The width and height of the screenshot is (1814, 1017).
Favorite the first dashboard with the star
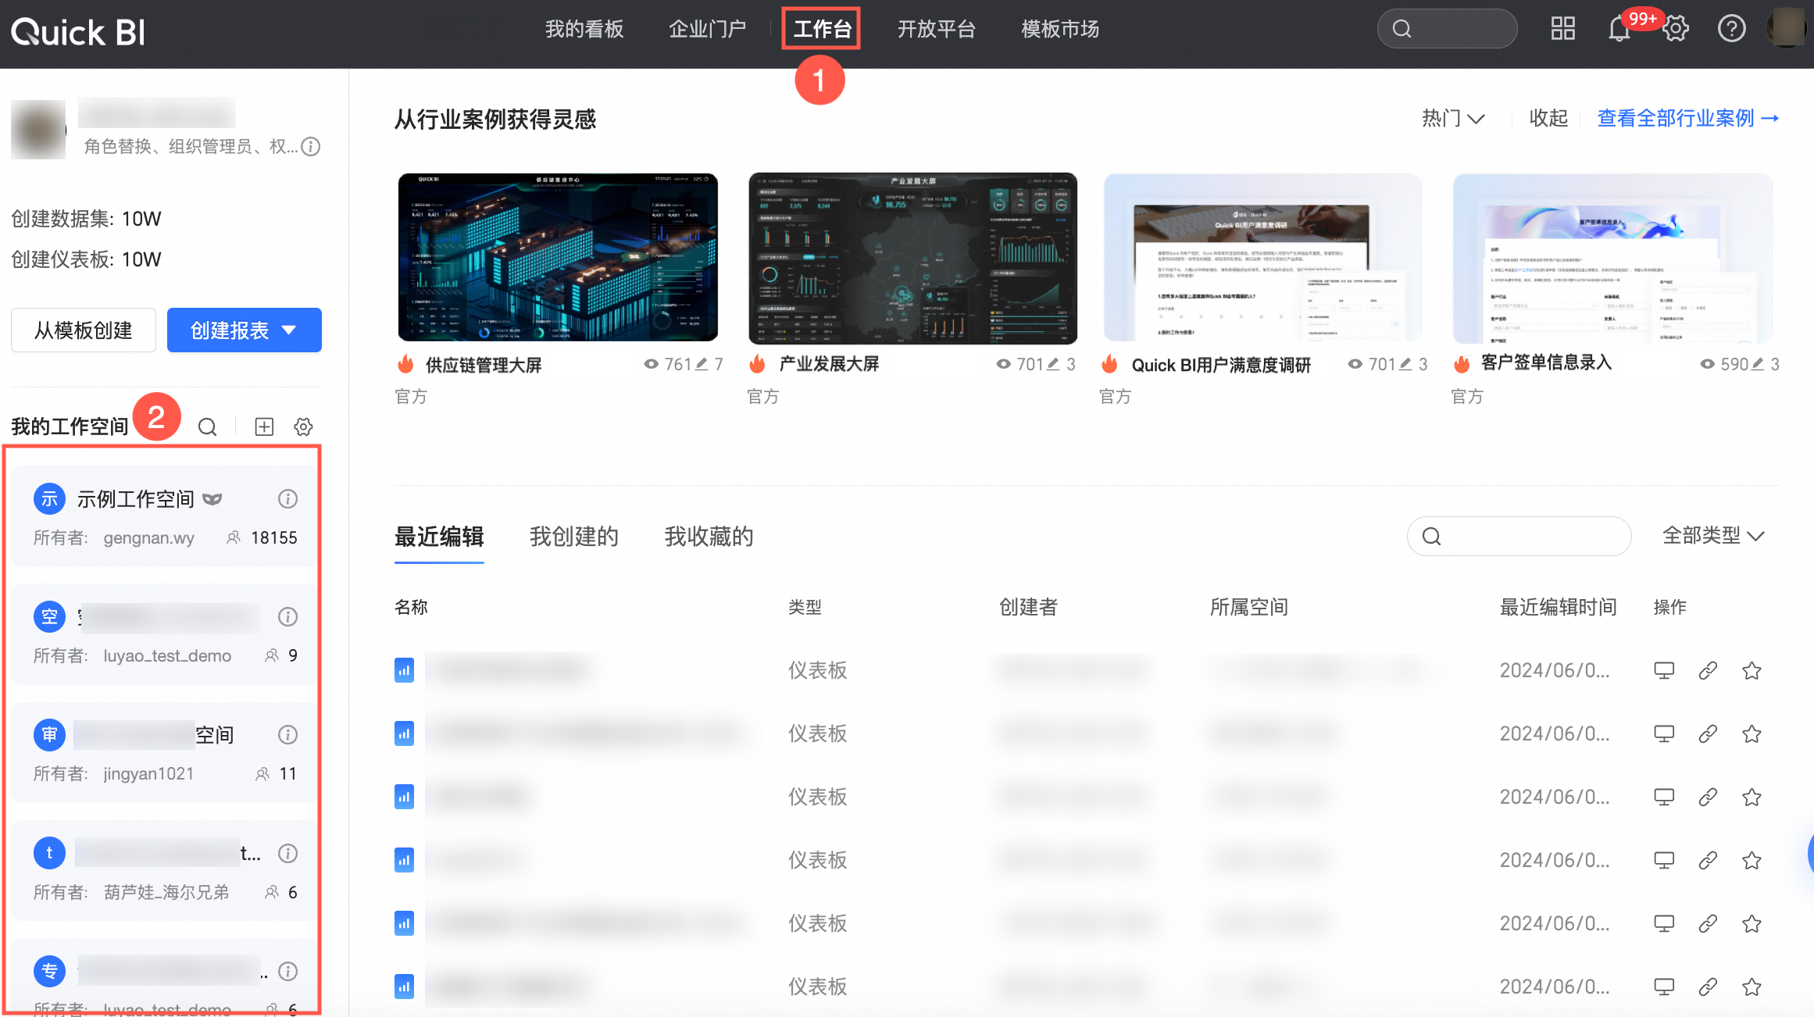(x=1752, y=670)
